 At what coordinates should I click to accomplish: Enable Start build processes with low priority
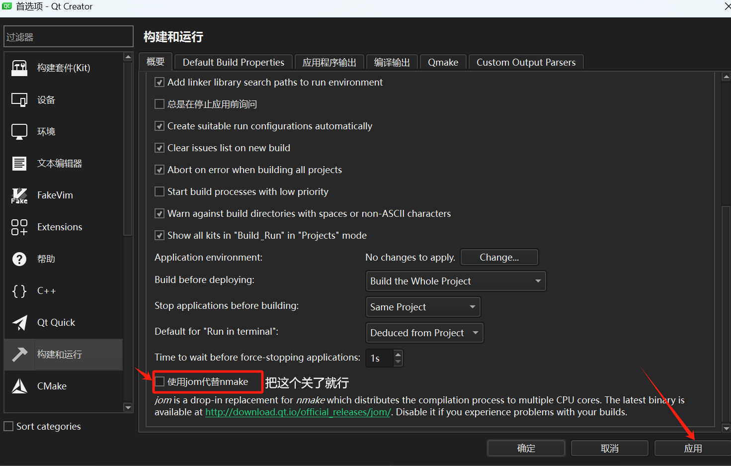tap(160, 191)
